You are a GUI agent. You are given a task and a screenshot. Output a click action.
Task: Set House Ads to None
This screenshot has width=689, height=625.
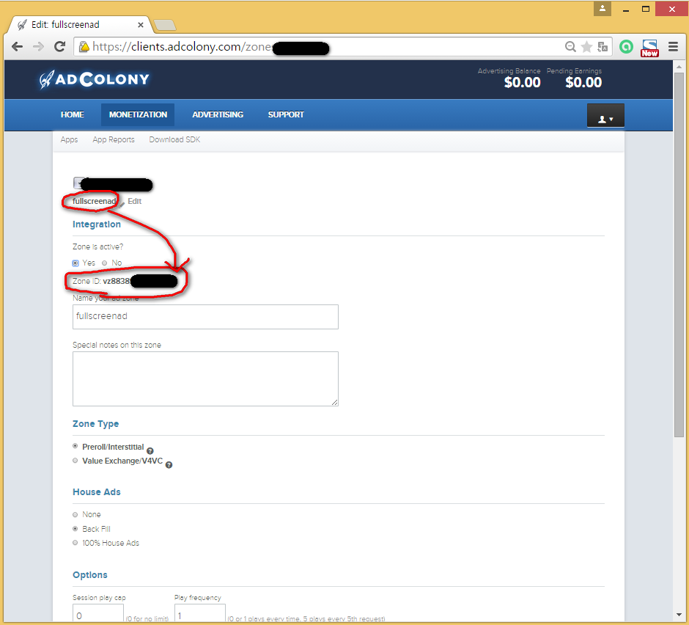coord(75,515)
